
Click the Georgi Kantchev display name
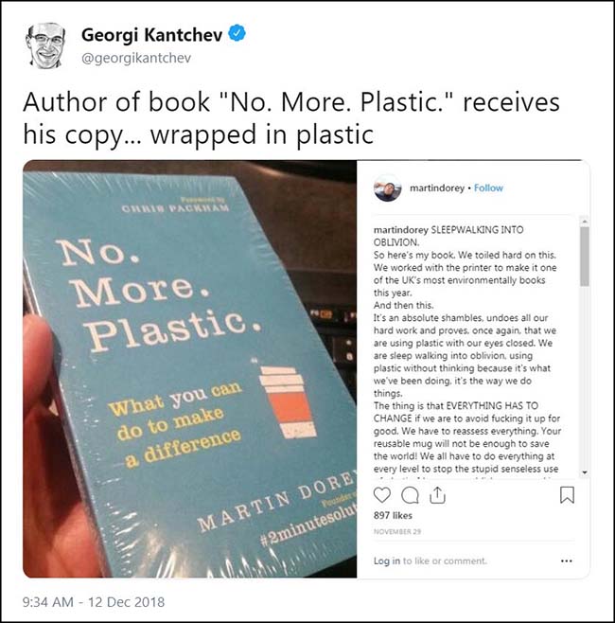tap(151, 35)
